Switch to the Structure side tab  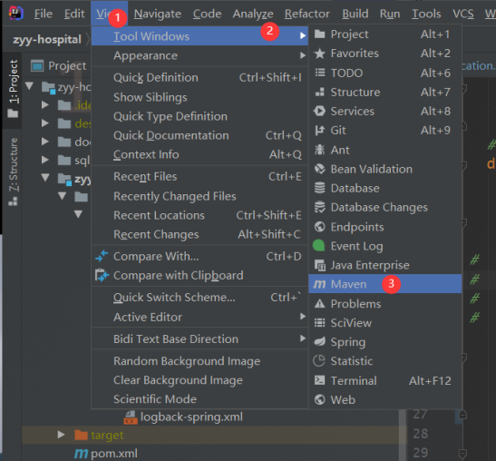pos(13,172)
